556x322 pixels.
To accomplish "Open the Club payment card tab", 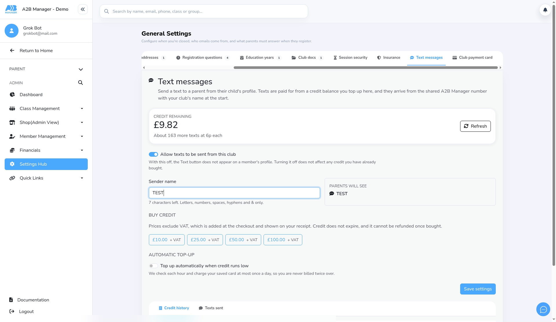I will [x=472, y=58].
